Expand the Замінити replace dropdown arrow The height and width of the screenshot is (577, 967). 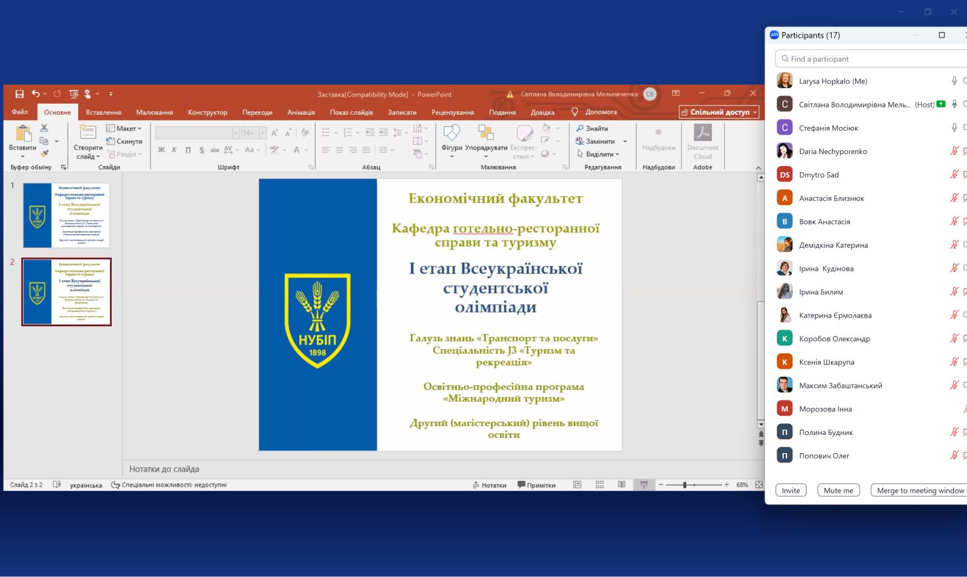(625, 141)
